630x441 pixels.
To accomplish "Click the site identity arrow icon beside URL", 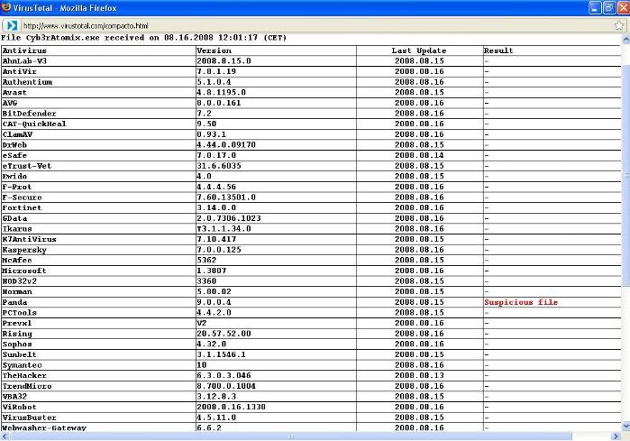I will click(12, 26).
